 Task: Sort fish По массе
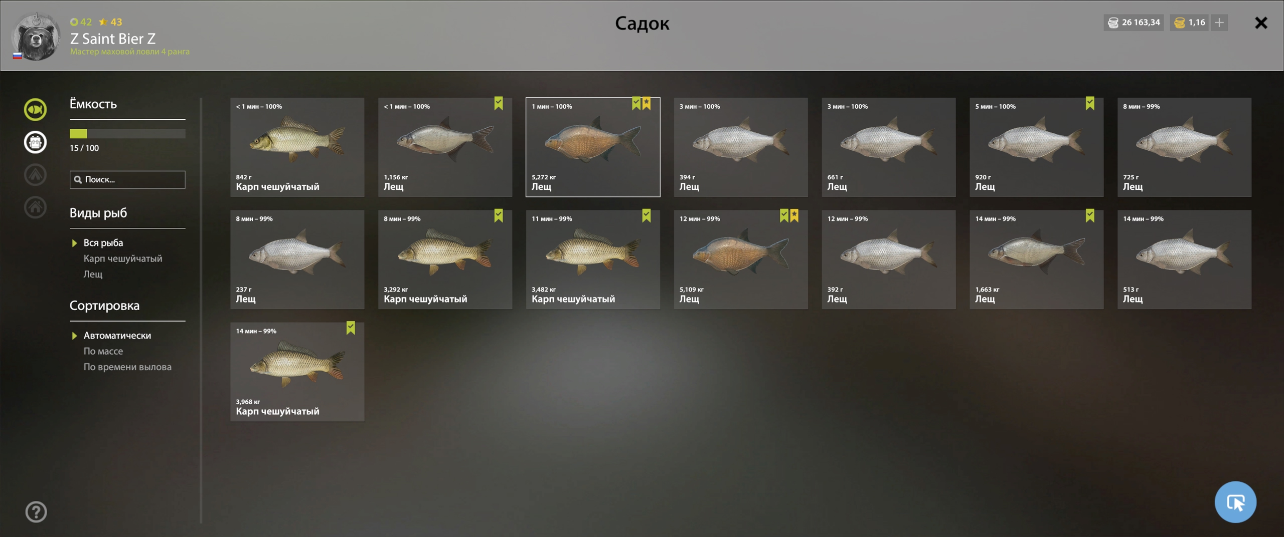tap(103, 351)
